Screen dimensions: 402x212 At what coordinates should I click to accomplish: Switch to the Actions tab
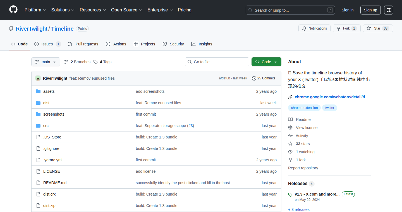click(x=116, y=44)
